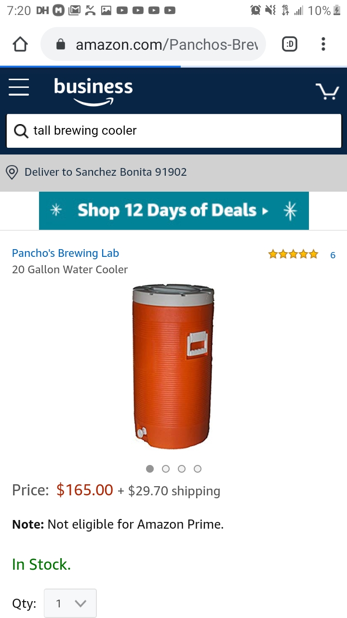This screenshot has height=618, width=347.
Task: Open the hamburger navigation menu
Action: tap(19, 87)
